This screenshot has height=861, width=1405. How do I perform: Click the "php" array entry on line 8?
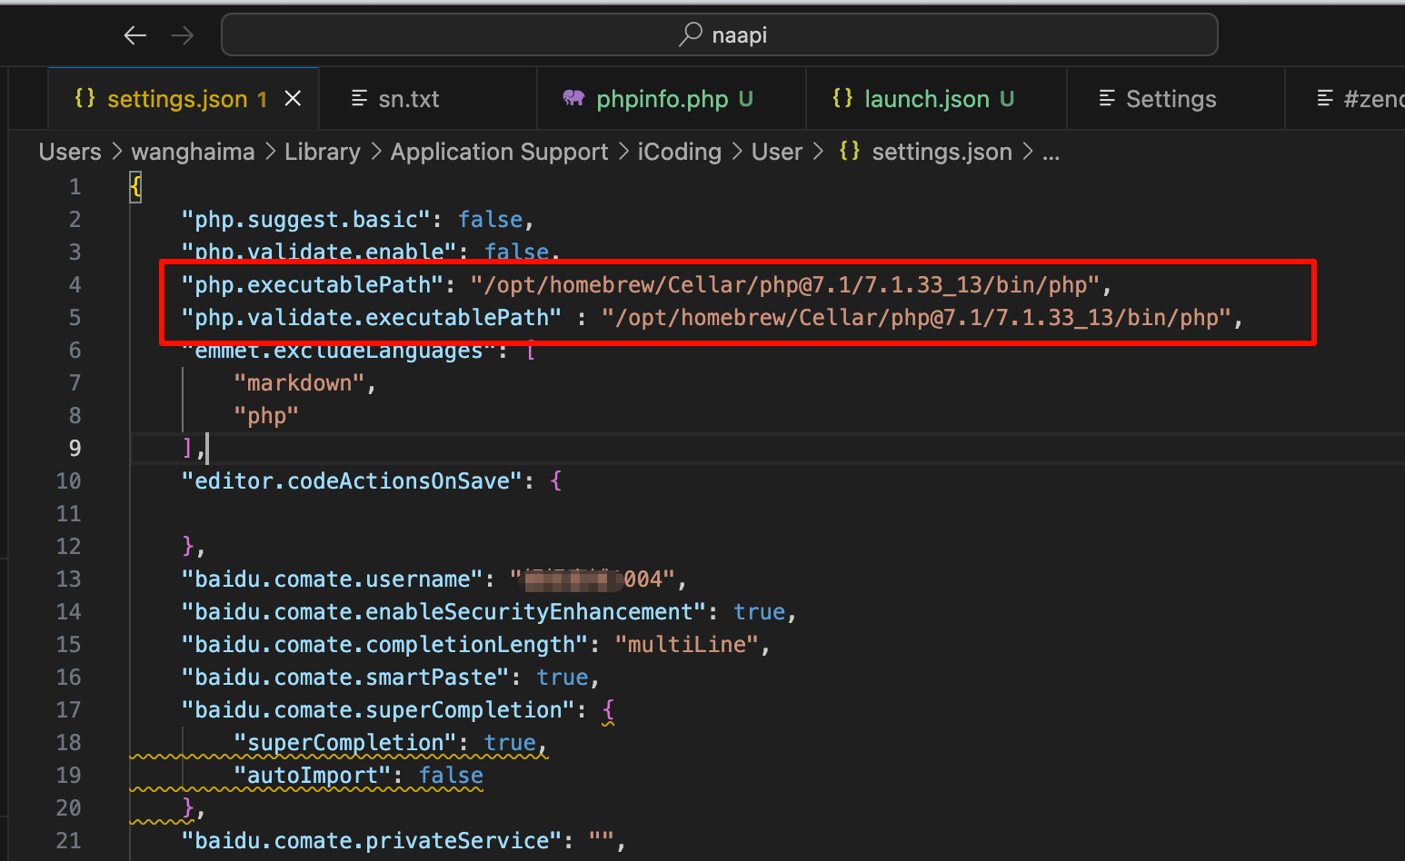click(266, 416)
